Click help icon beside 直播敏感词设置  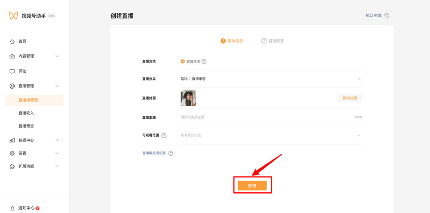click(171, 153)
